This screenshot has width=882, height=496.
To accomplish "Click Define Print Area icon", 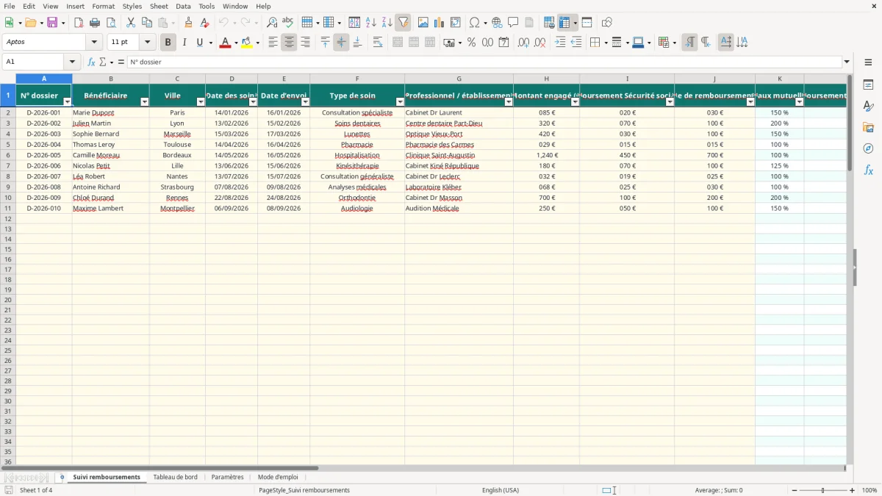I will pos(549,23).
